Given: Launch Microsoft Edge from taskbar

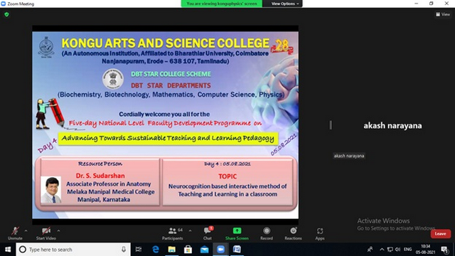Looking at the screenshot, I should tap(156, 250).
